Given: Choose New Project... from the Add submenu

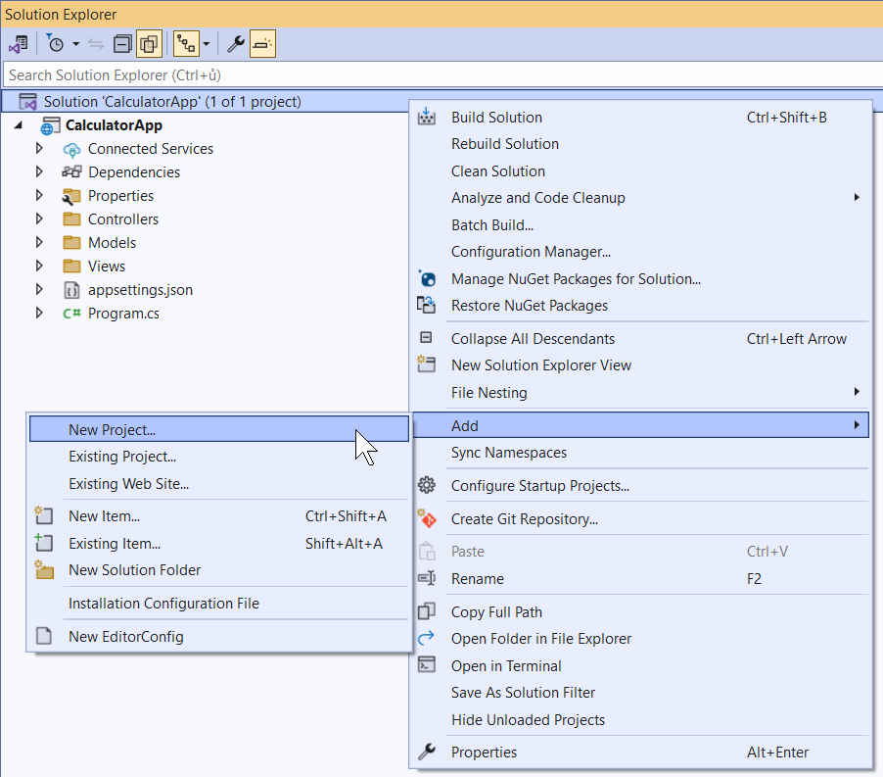Looking at the screenshot, I should [x=112, y=429].
